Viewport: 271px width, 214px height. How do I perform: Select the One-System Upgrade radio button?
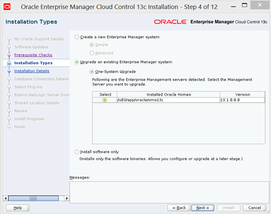click(x=92, y=72)
